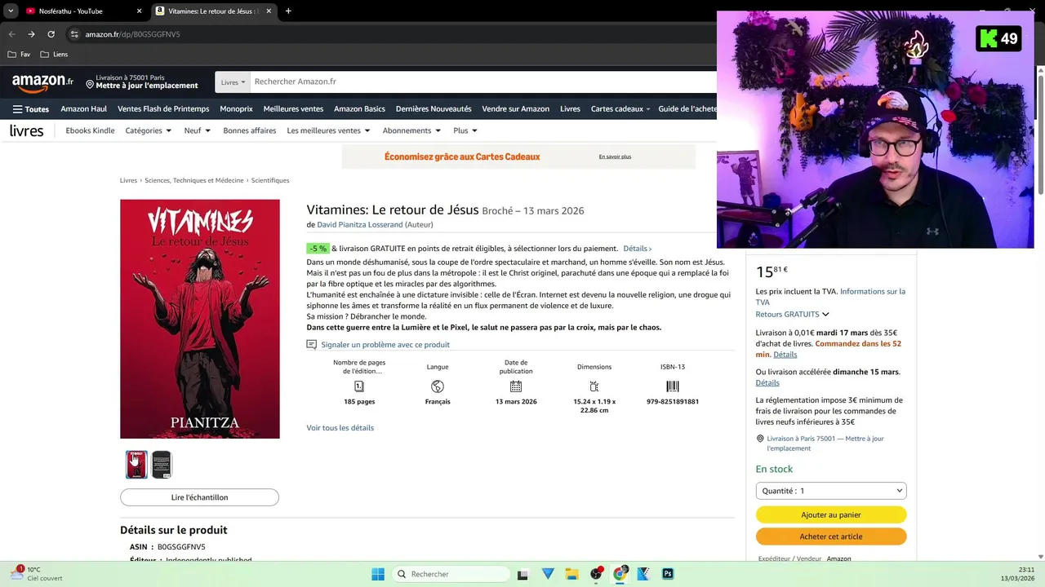1045x587 pixels.
Task: Select the red front cover thumbnail
Action: point(136,465)
